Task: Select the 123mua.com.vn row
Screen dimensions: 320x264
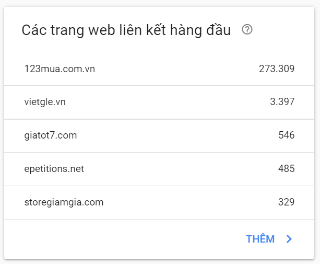Action: click(159, 69)
